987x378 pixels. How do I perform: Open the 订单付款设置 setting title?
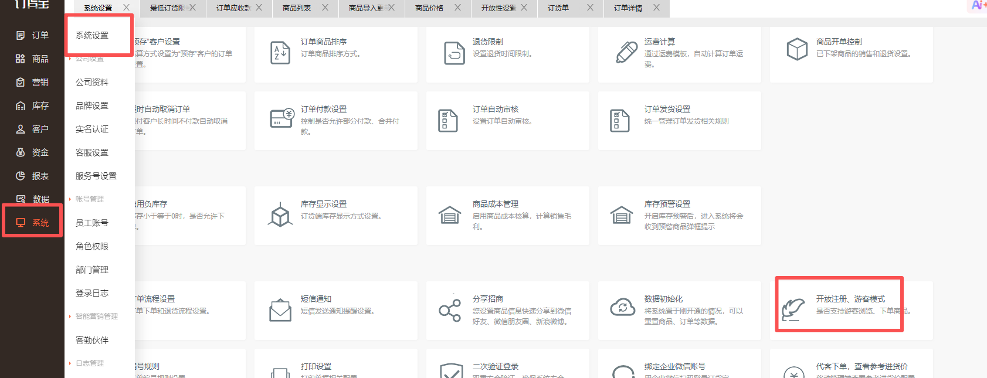[324, 109]
